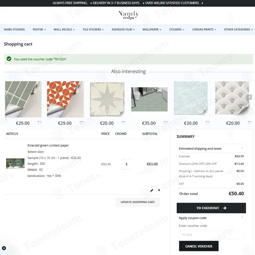Image resolution: width=255 pixels, height=255 pixels.
Task: Click the Order total €50.40 amount
Action: click(236, 193)
